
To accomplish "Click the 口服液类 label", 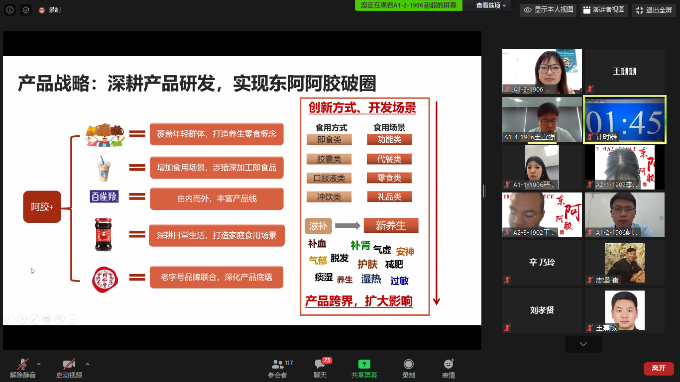I will [329, 178].
